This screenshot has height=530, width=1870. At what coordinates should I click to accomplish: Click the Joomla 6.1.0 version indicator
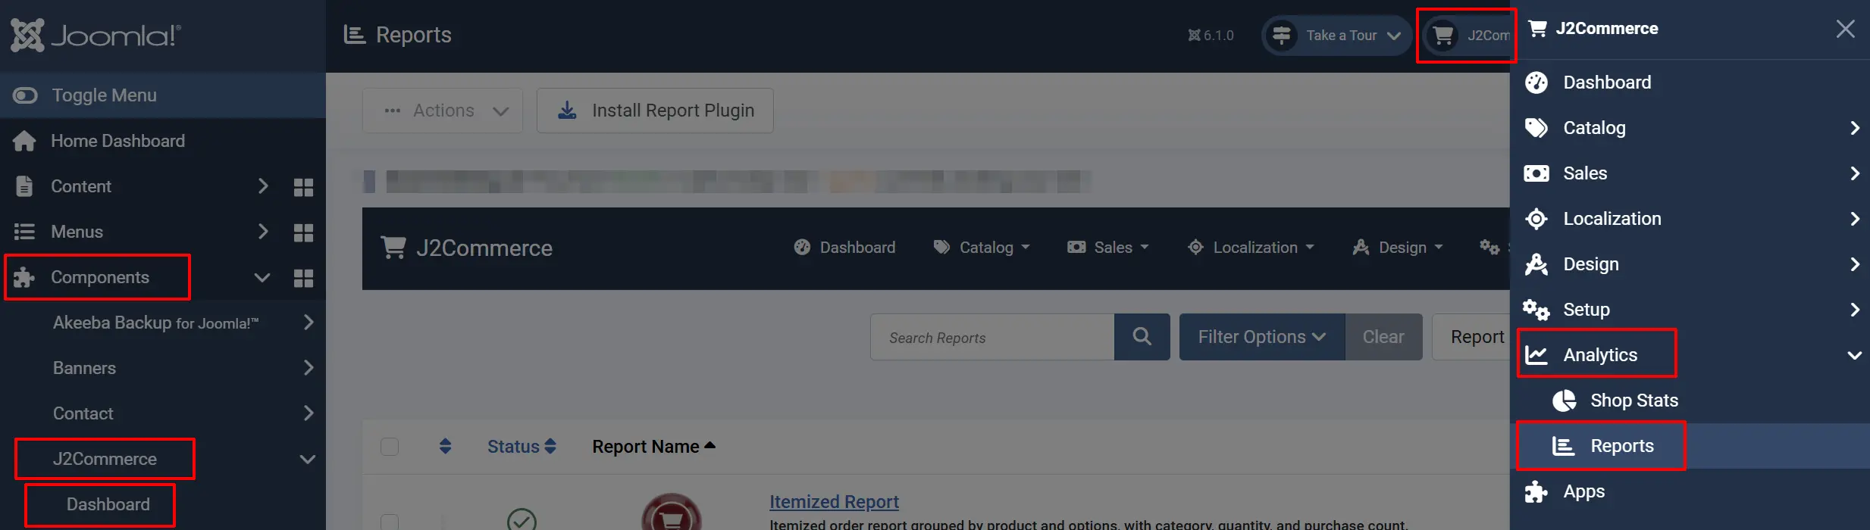point(1211,36)
